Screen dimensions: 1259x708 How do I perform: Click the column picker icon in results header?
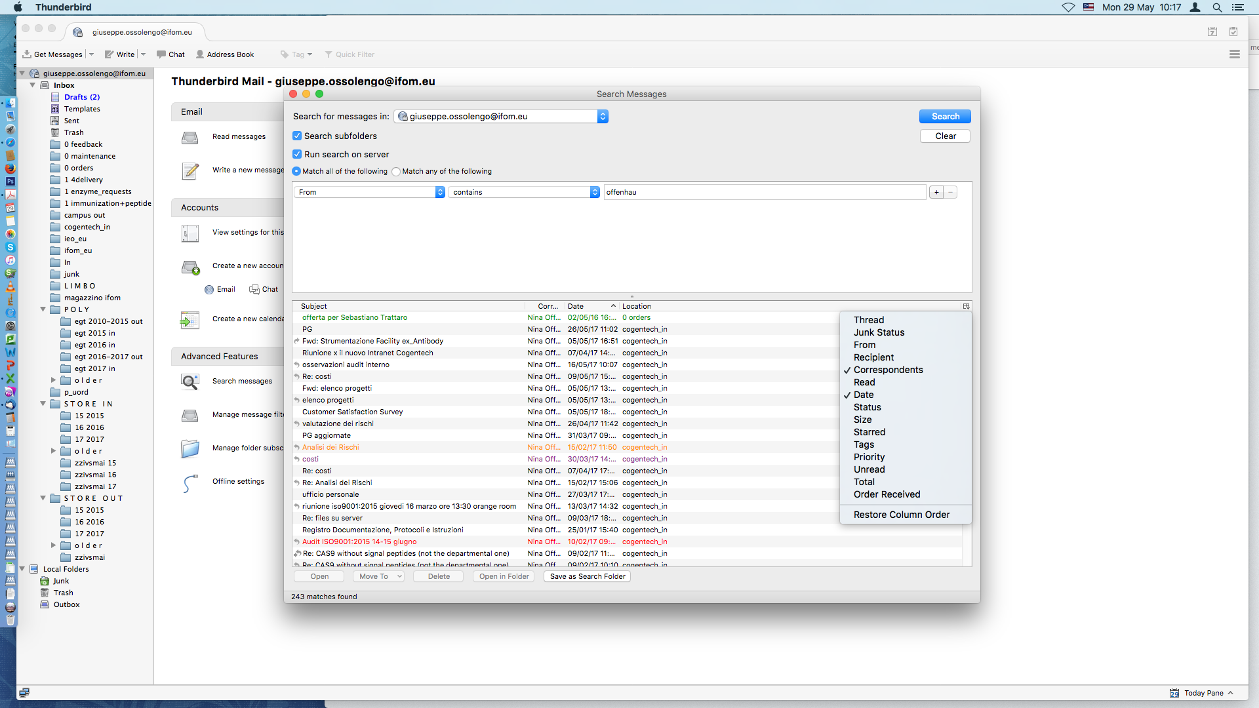[966, 306]
